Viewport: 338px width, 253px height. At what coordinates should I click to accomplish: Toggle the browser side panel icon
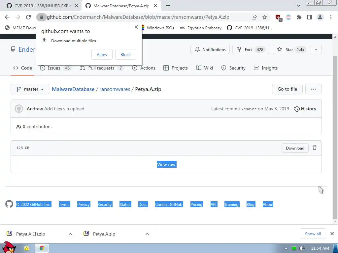310,17
